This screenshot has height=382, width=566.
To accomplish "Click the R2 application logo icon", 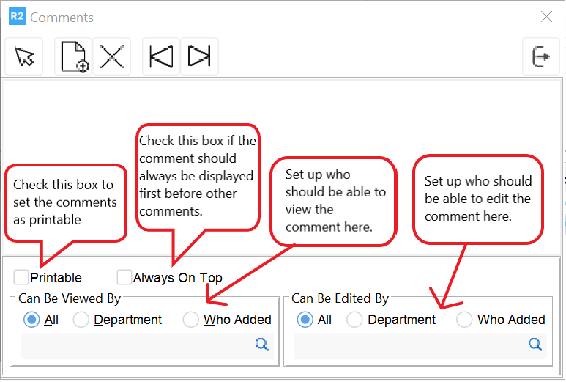I will click(x=16, y=17).
